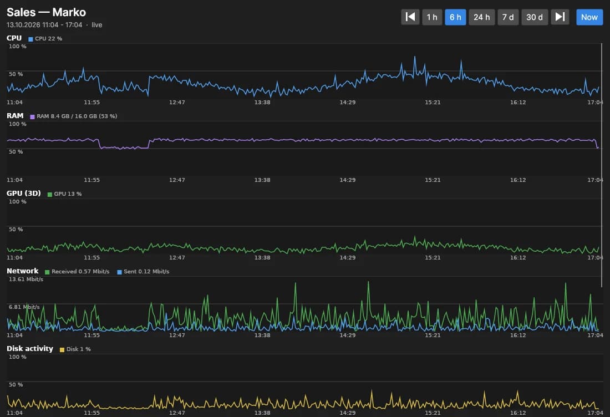
Task: Click the 12:47 time label under RAM chart
Action: point(177,180)
